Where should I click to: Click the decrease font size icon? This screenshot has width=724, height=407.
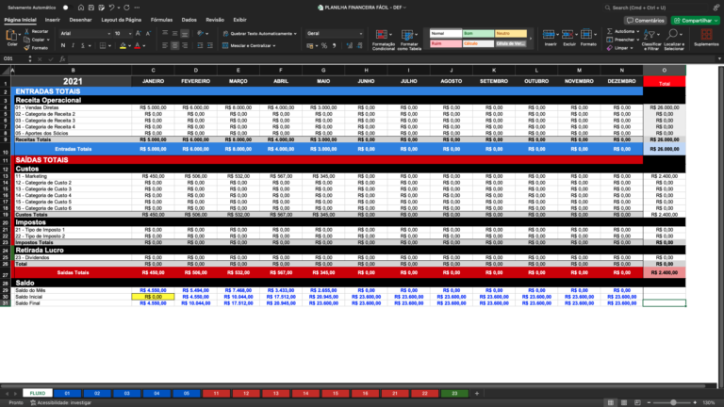[148, 33]
